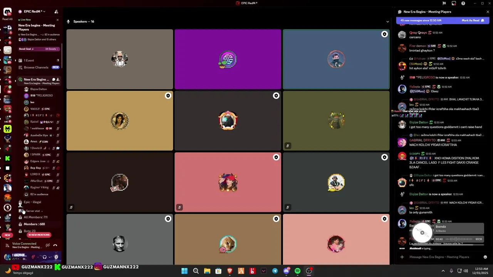Click muted mic icon on olive tile

tap(287, 146)
